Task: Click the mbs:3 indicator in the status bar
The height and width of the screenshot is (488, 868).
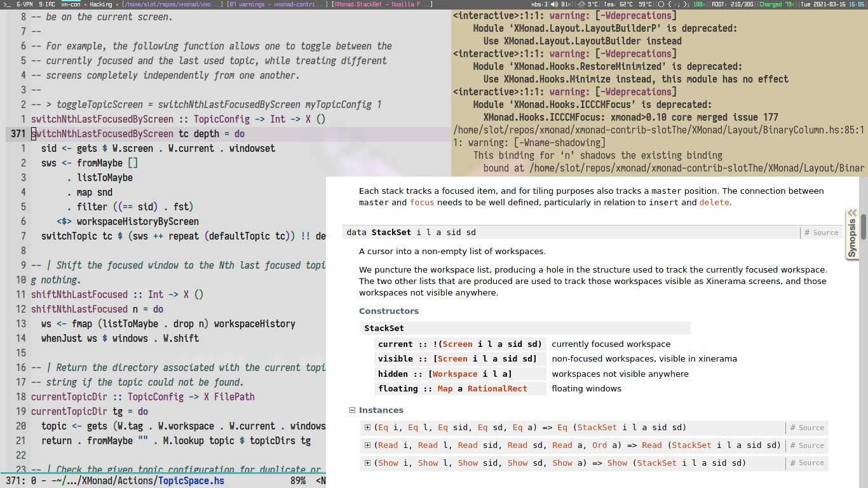Action: coord(541,4)
